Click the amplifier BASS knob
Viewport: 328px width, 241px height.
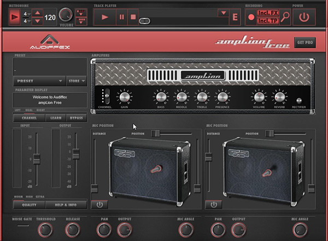pos(161,97)
